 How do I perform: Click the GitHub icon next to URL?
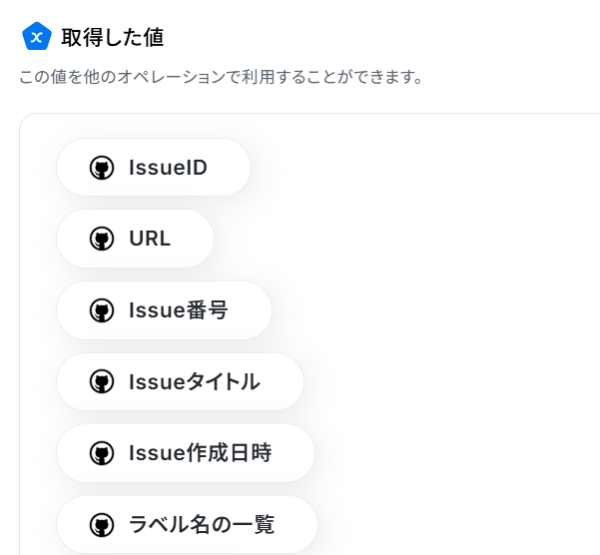[x=102, y=239]
